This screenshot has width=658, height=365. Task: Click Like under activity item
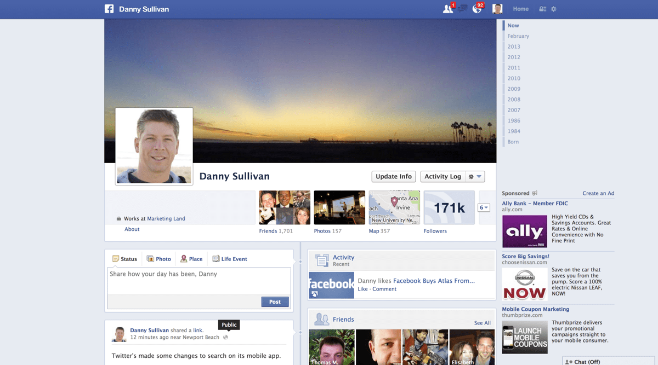[x=362, y=289]
